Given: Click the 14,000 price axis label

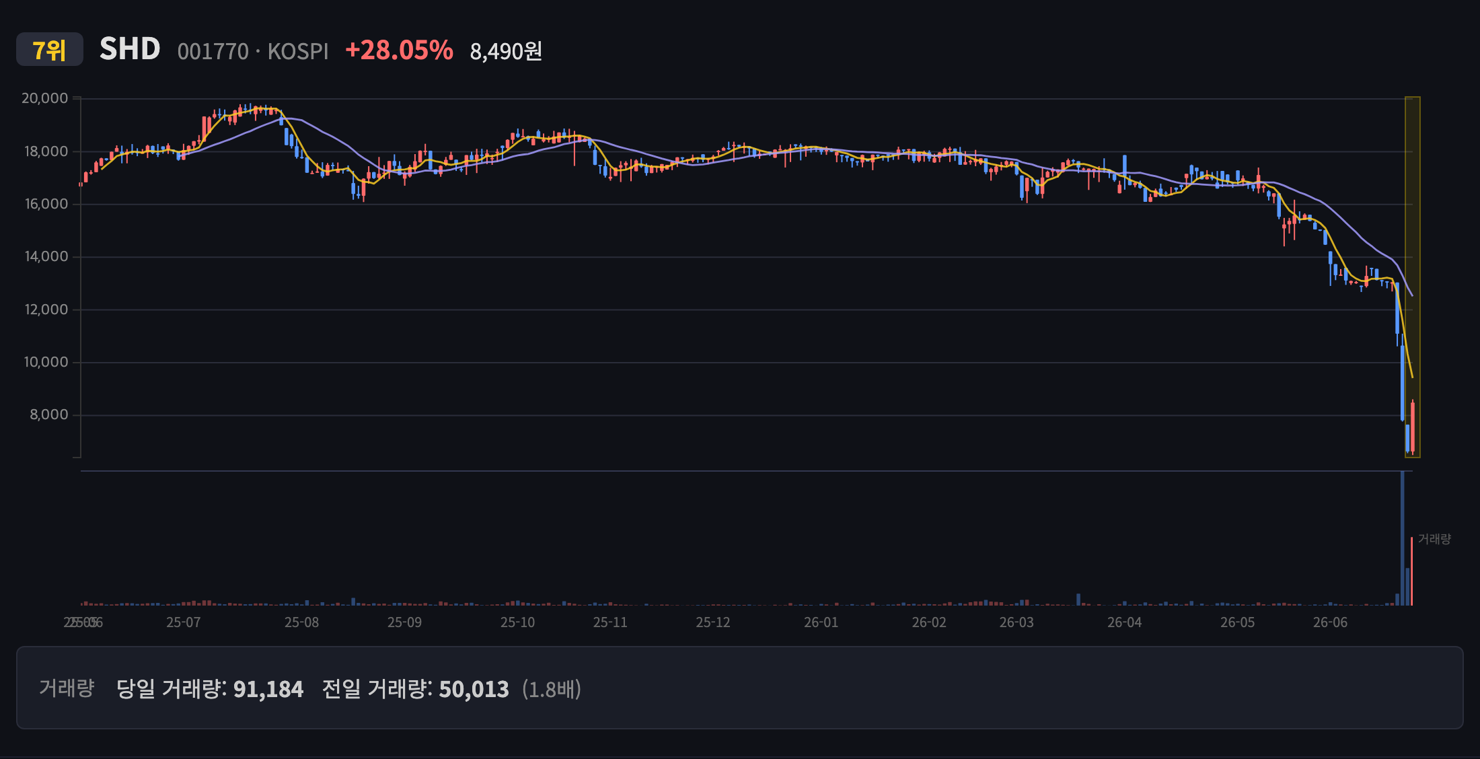Looking at the screenshot, I should (x=46, y=256).
